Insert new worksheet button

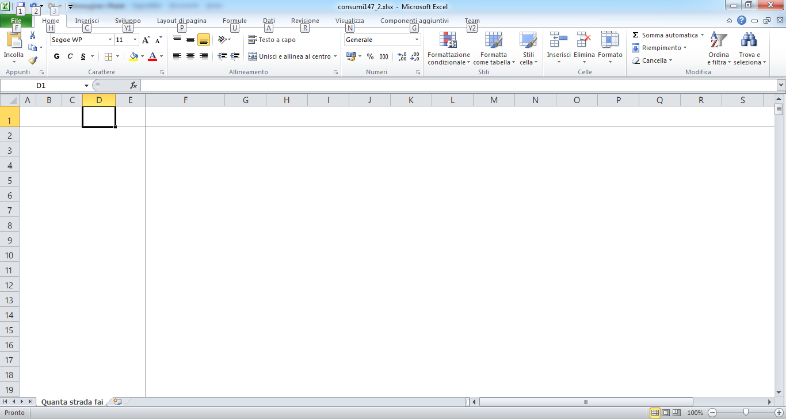(x=118, y=402)
